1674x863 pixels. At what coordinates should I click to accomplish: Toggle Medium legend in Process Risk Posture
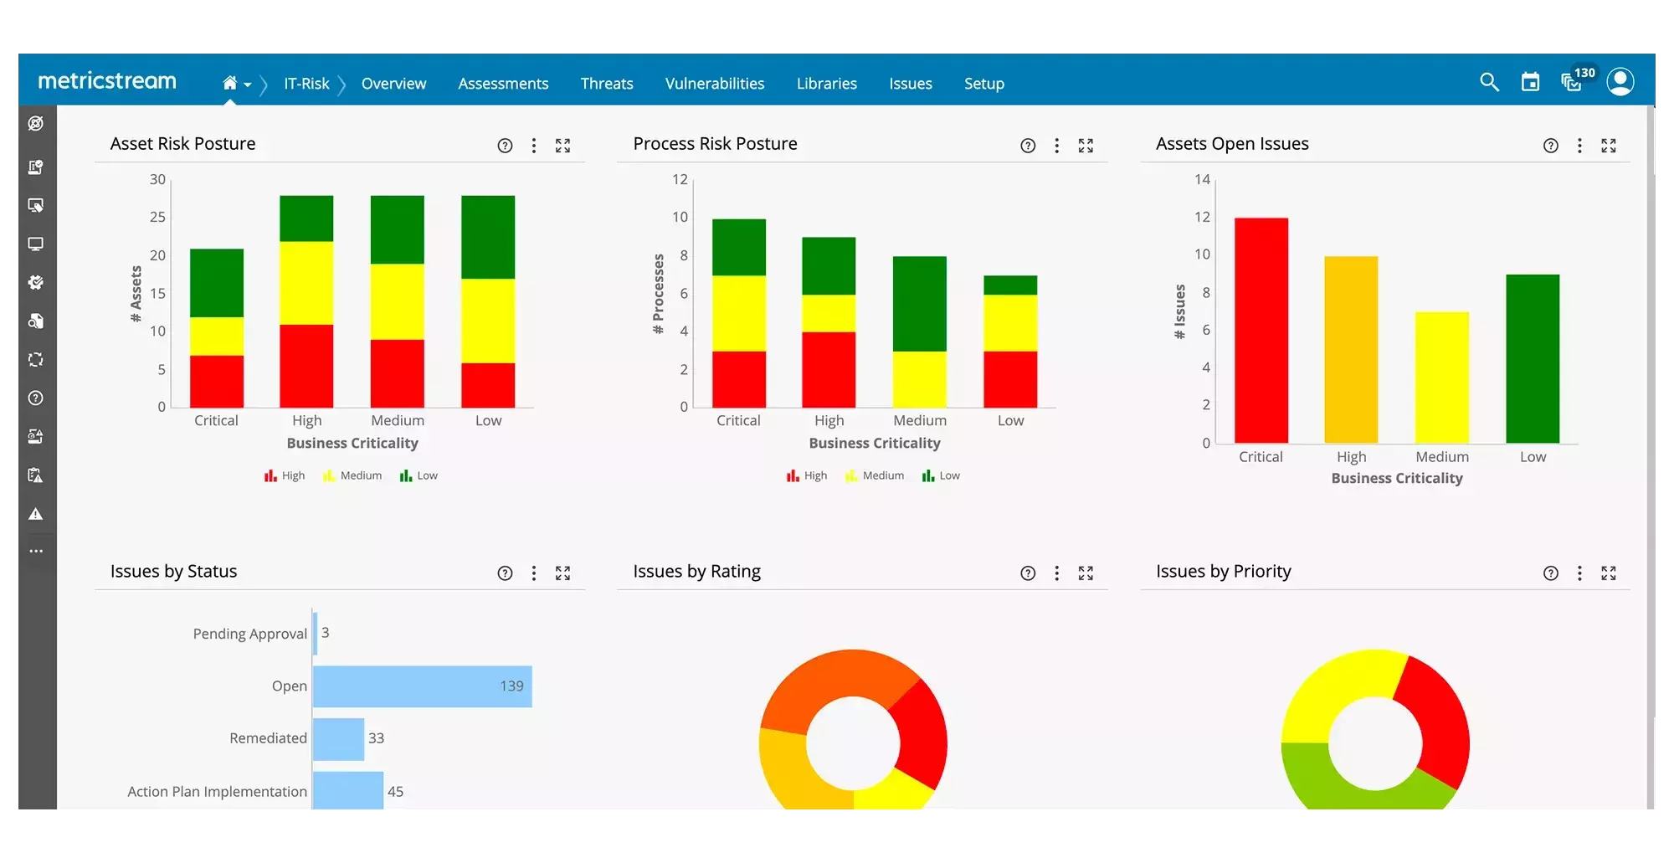[875, 475]
